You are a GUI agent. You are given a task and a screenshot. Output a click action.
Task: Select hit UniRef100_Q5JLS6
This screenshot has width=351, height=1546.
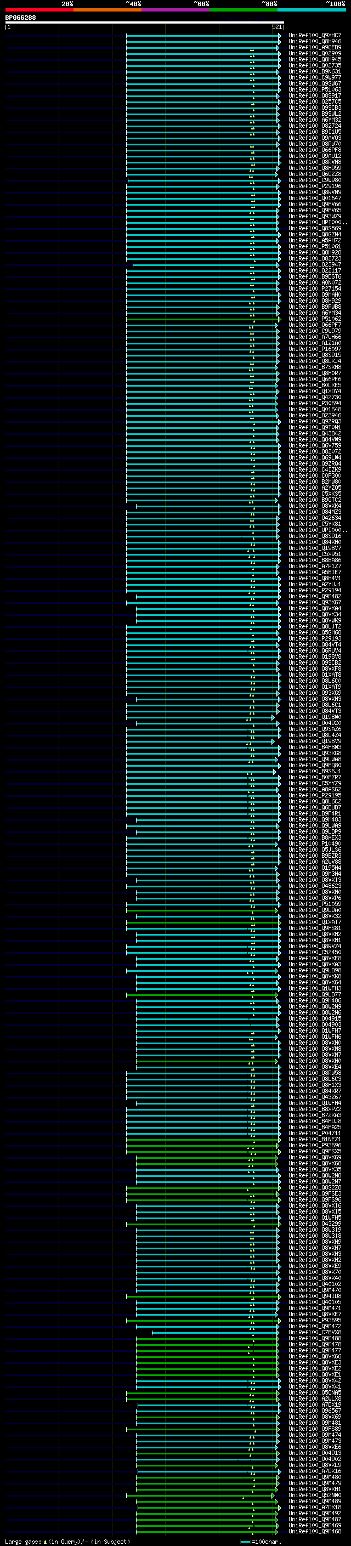(x=315, y=849)
